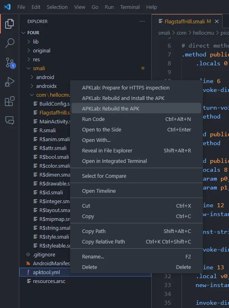Select Open in Integrated Terminal
Image resolution: width=229 pixels, height=308 pixels.
(x=136, y=161)
